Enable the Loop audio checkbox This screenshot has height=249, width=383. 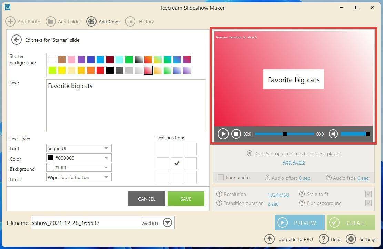pos(221,178)
